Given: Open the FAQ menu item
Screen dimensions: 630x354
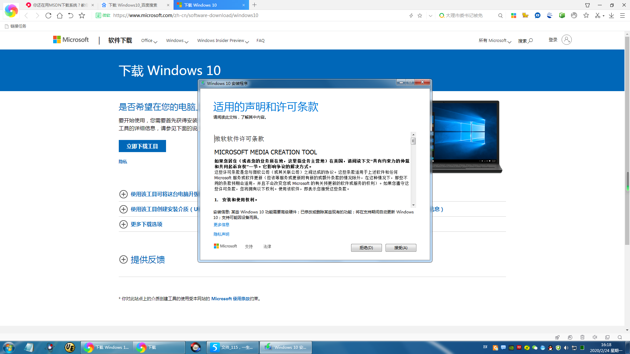Looking at the screenshot, I should click(x=261, y=41).
